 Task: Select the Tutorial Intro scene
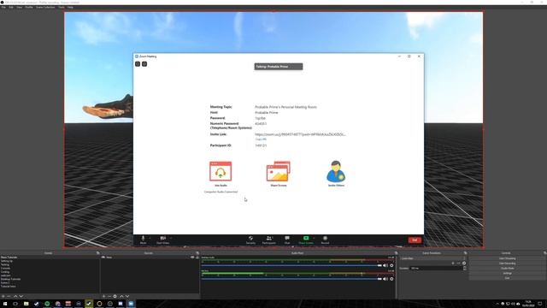[8, 287]
